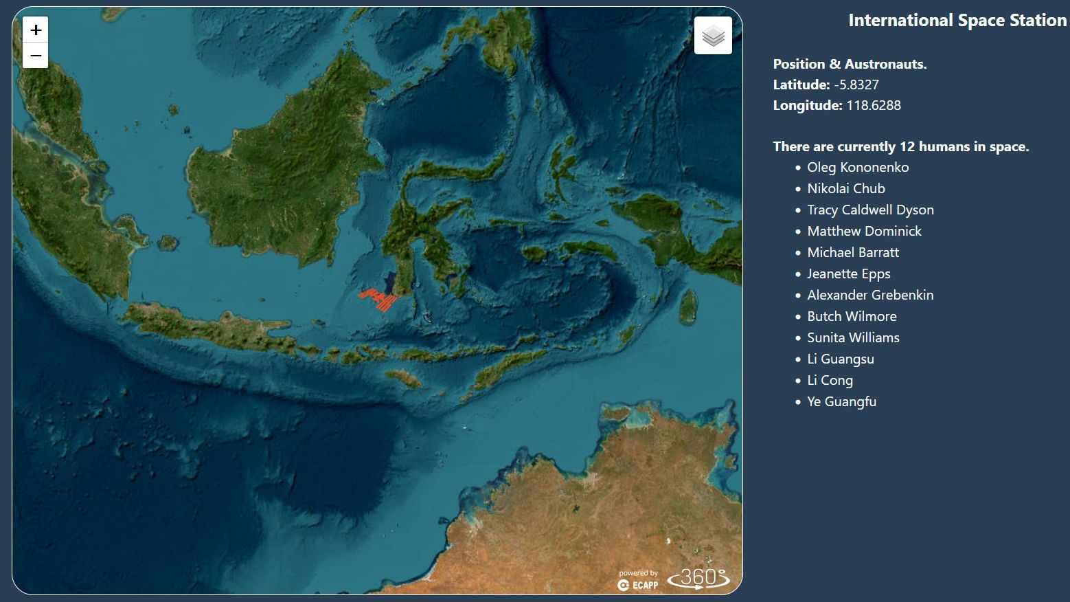Click the Position & Austronauts heading
1070x602 pixels.
click(x=850, y=64)
